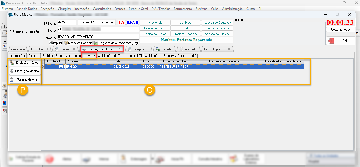Switch to the Receitas tab
360x167 pixels.
(167, 49)
